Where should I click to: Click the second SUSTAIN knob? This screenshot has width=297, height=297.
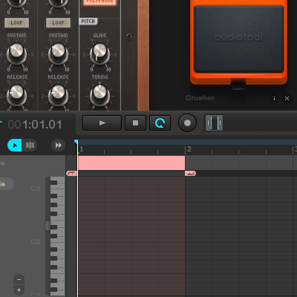tap(58, 53)
